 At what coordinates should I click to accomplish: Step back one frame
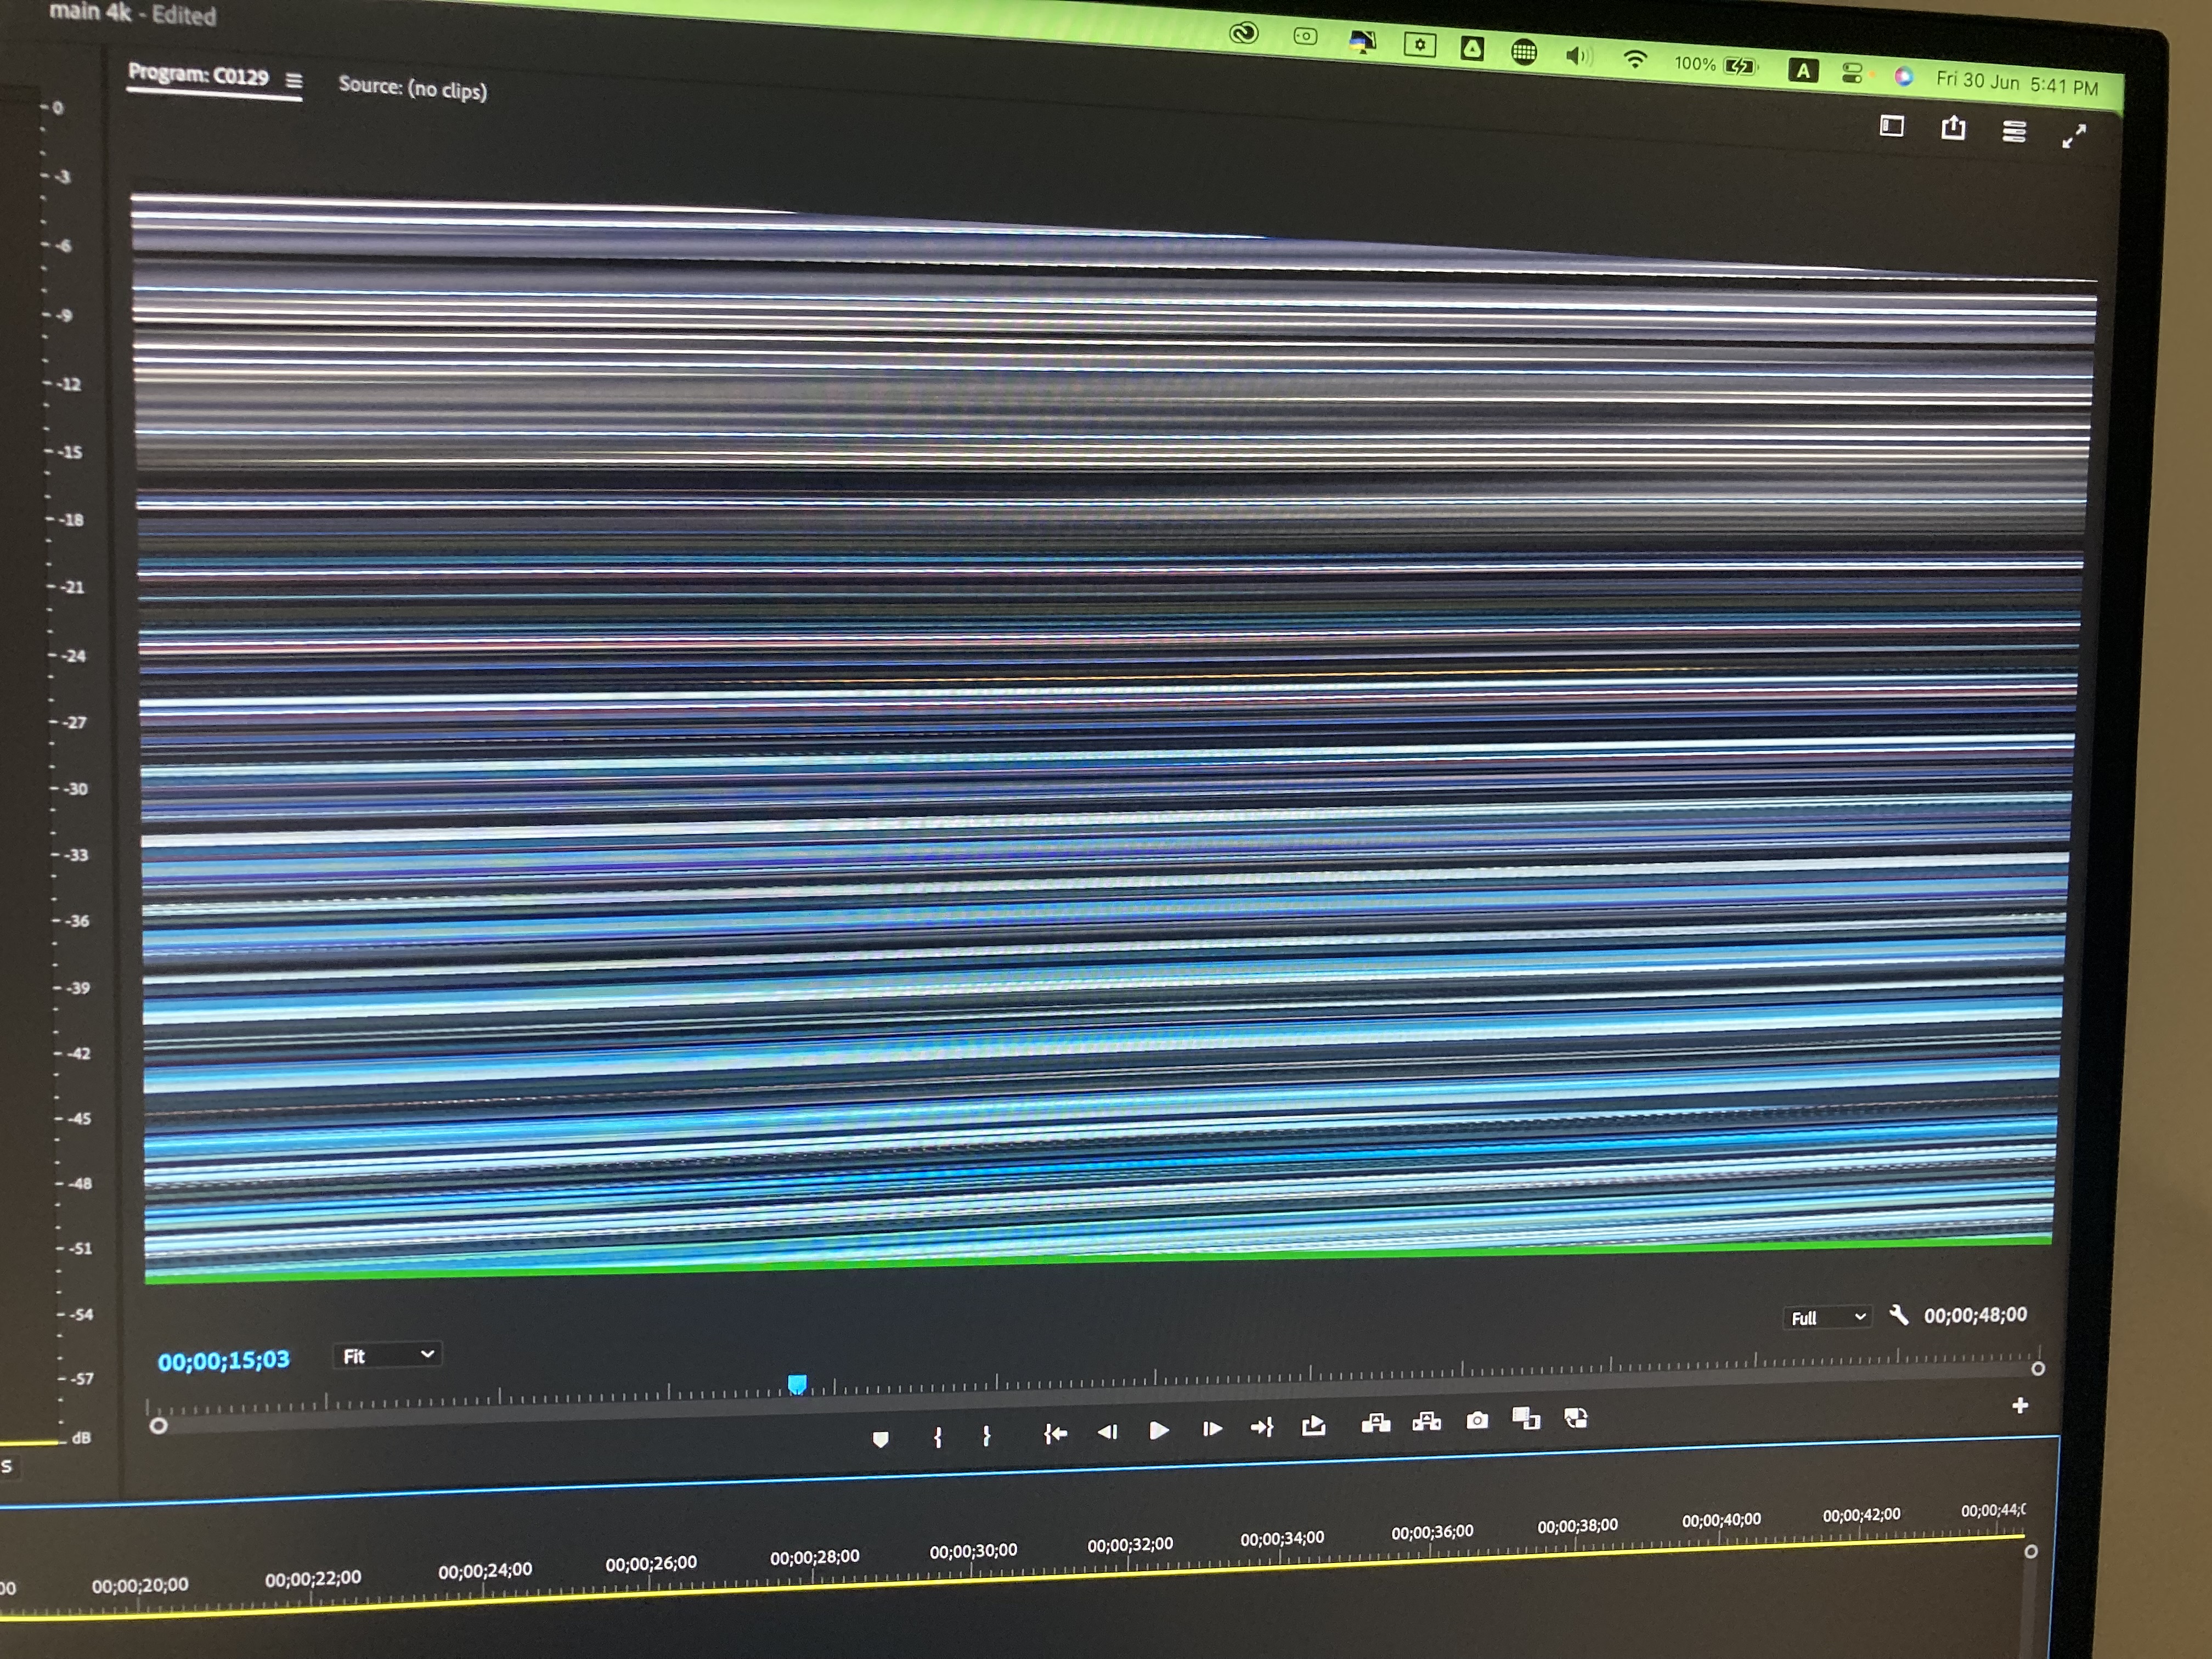[1107, 1432]
